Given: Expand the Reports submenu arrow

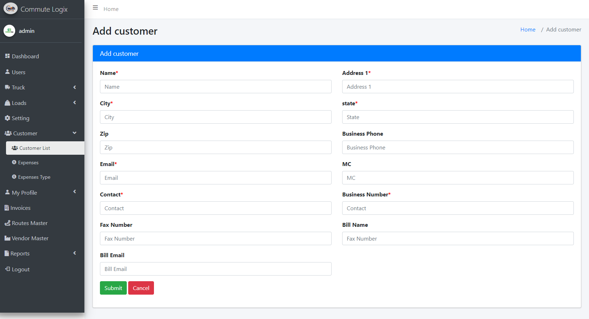Looking at the screenshot, I should point(75,253).
